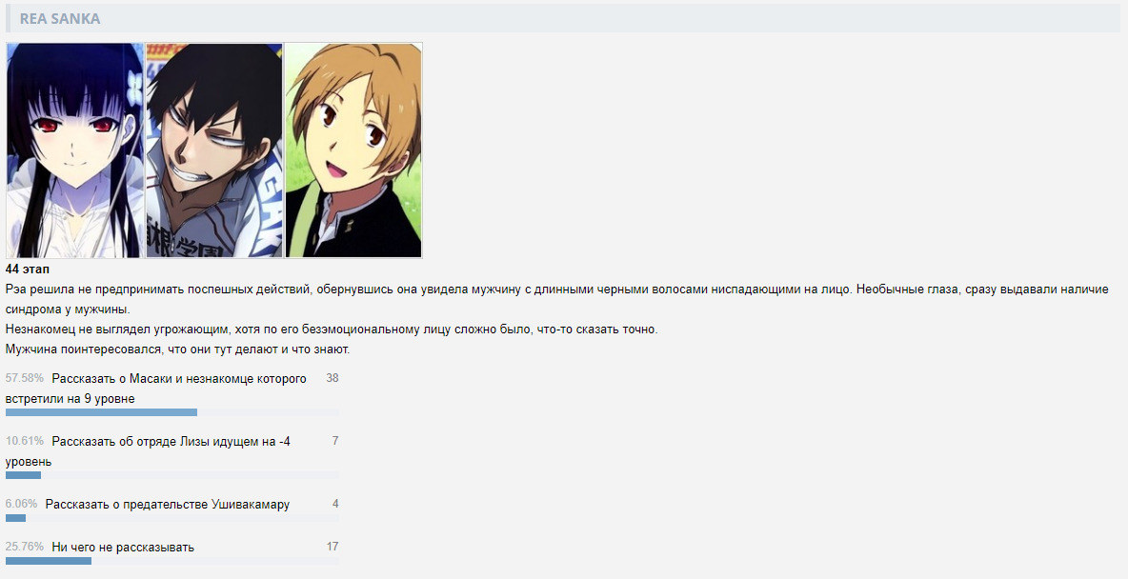Click the 25.76% percentage label
Image resolution: width=1128 pixels, height=579 pixels.
pos(25,547)
